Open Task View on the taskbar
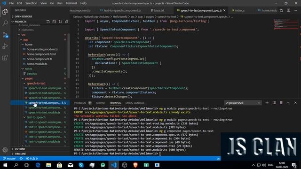The image size is (301, 169). pyautogui.click(x=26, y=165)
